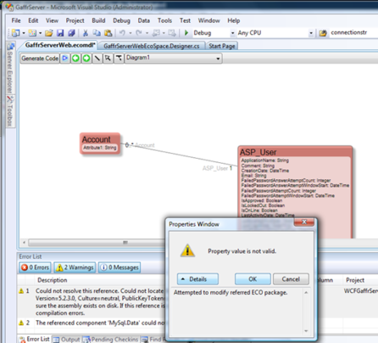
Task: Switch to the Output tab
Action: tap(67, 339)
